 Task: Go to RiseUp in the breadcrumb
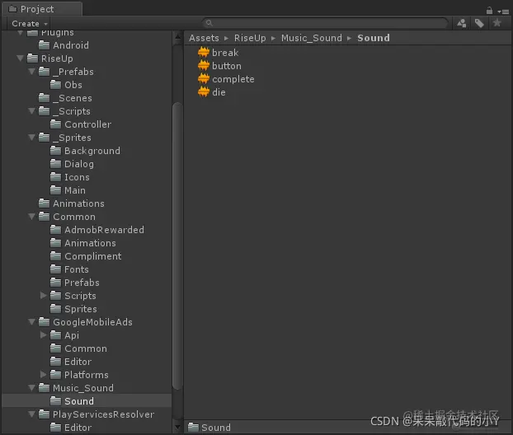point(250,38)
